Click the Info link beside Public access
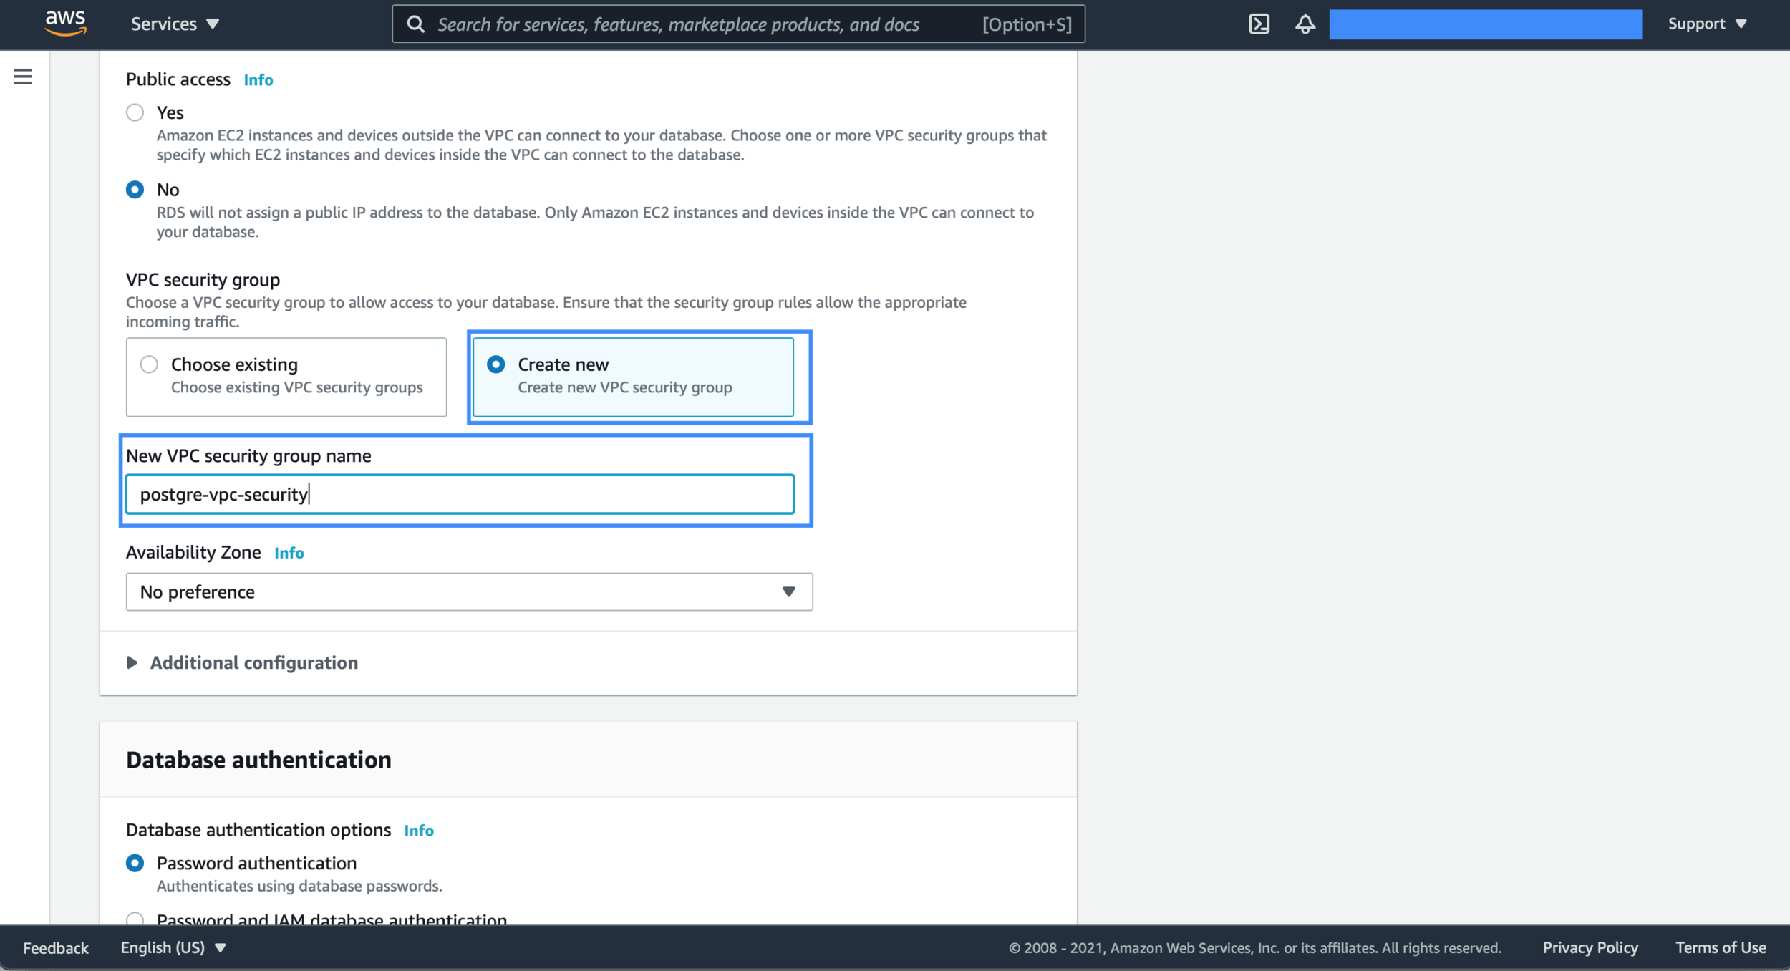Screen dimensions: 1790x971 coord(258,79)
